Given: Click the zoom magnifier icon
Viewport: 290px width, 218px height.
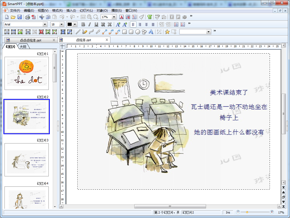Looking at the screenshot, I should click(x=96, y=17).
